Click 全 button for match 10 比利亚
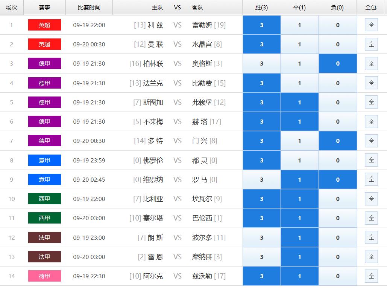The image size is (387, 288). 371,199
